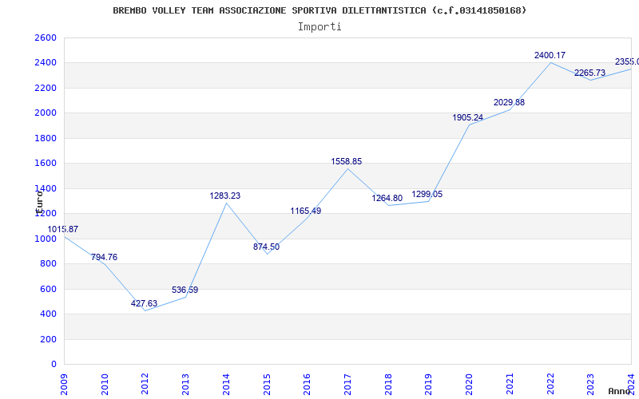Click y-axis value 1800
The width and height of the screenshot is (639, 399).
point(46,138)
